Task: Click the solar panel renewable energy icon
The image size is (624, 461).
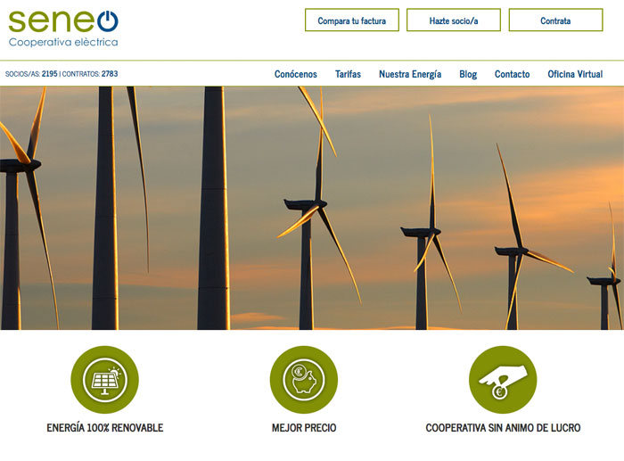Action: point(104,379)
